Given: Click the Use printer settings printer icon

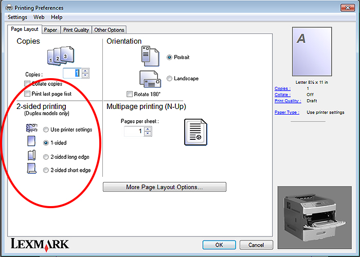Looking at the screenshot, I should tap(31, 129).
